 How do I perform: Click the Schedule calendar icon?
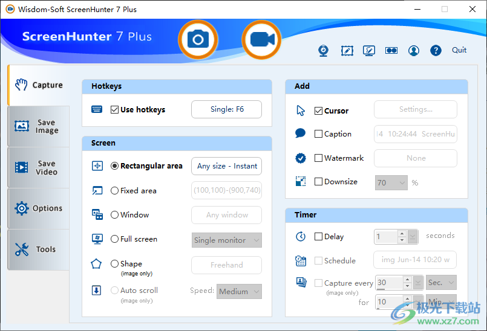[x=301, y=261]
